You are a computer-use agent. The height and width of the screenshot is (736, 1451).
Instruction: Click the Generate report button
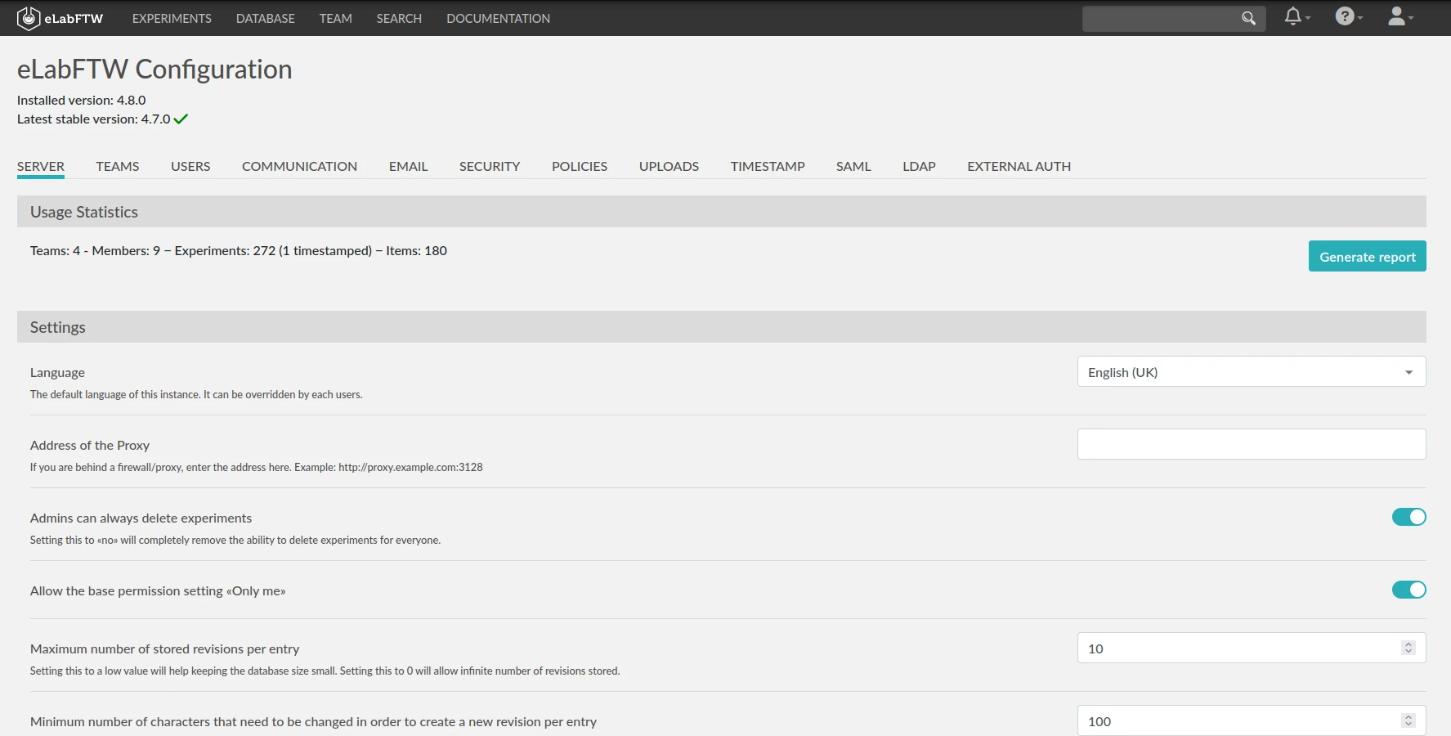click(1367, 256)
